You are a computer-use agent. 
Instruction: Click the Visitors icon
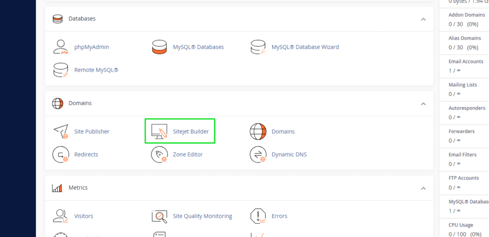[61, 216]
